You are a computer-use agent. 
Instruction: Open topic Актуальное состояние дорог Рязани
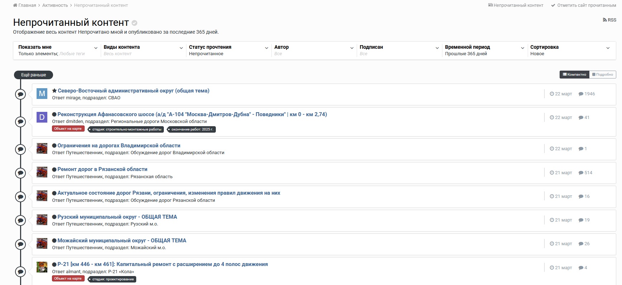(169, 193)
